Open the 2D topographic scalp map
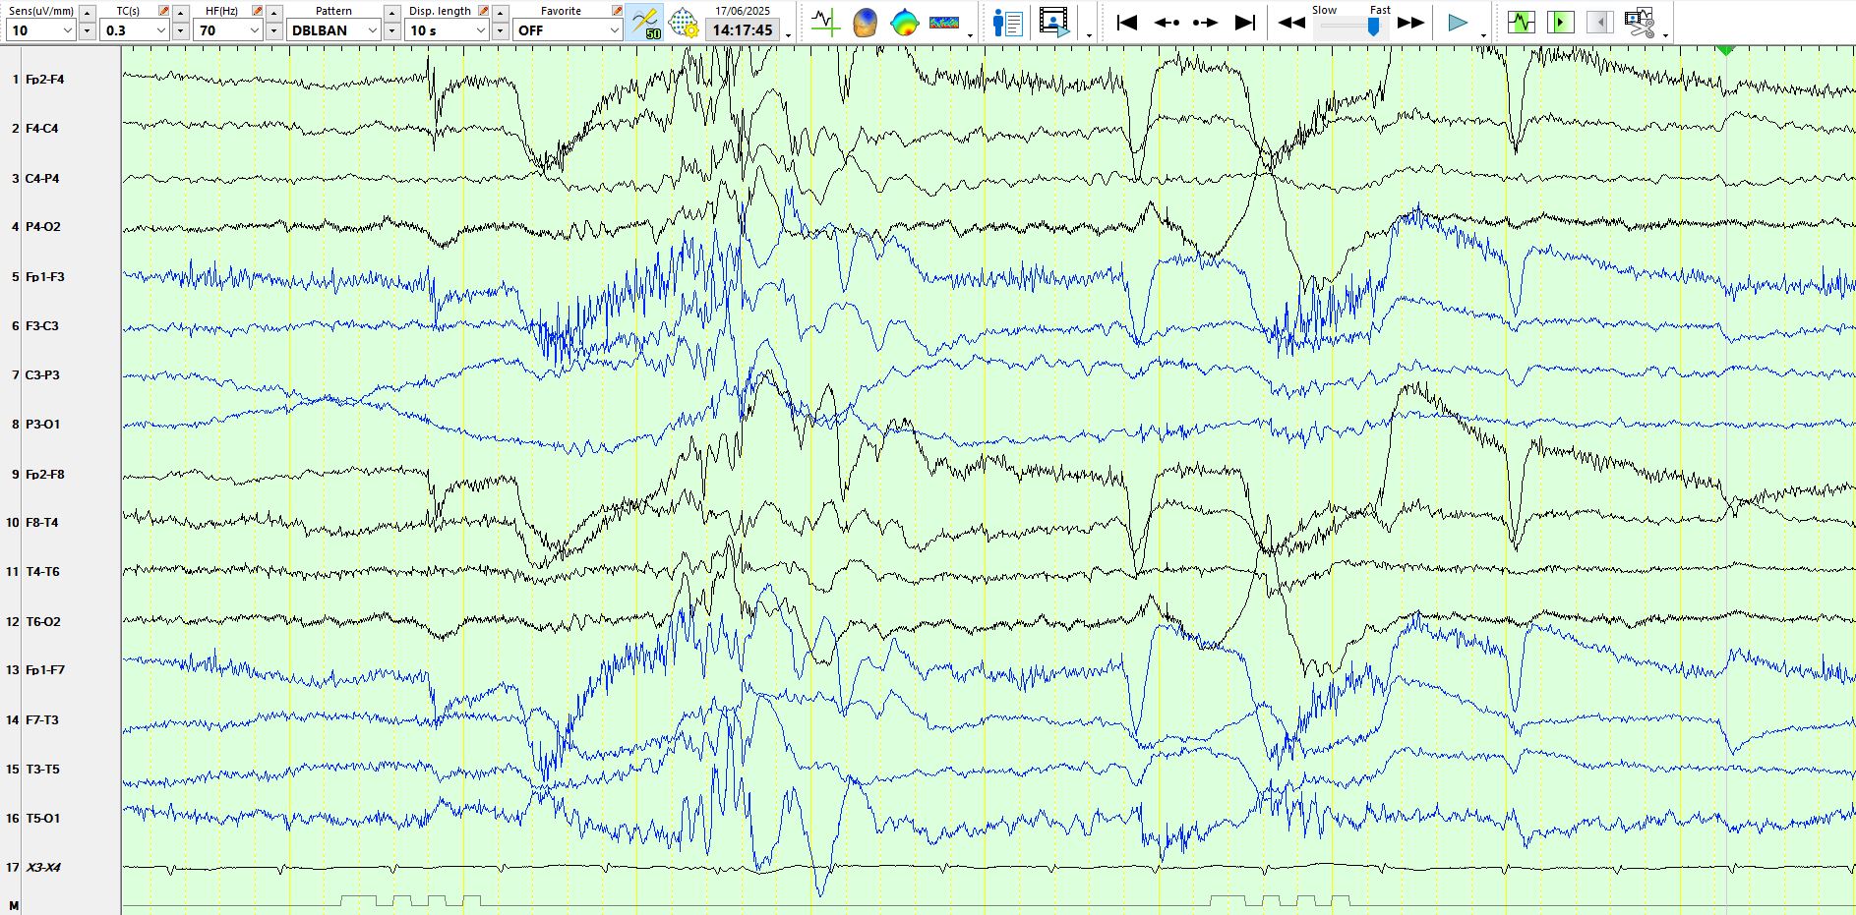1856x915 pixels. pos(904,22)
